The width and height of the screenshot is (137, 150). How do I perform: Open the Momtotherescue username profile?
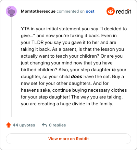click(38, 11)
